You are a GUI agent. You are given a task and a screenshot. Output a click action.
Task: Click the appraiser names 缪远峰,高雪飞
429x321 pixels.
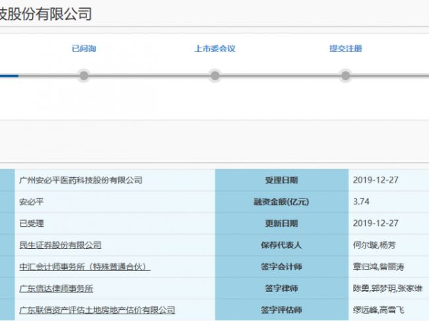pyautogui.click(x=378, y=310)
